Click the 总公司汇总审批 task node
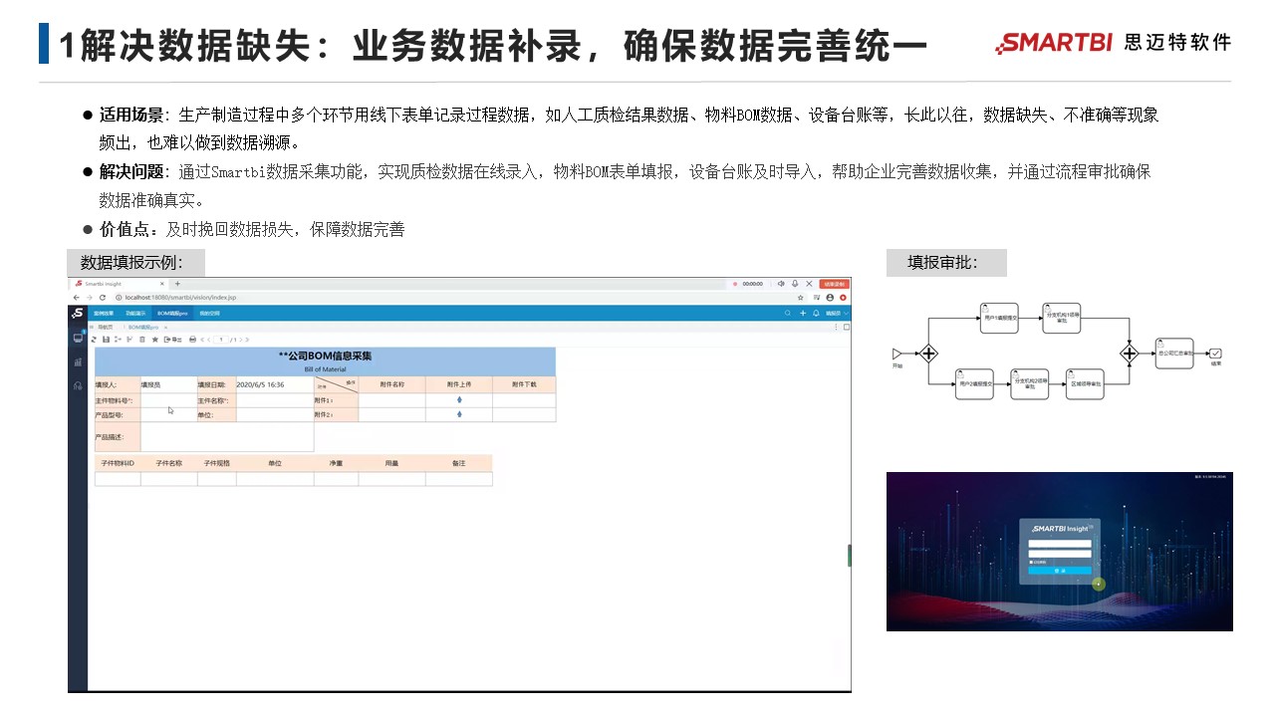 pos(1174,354)
